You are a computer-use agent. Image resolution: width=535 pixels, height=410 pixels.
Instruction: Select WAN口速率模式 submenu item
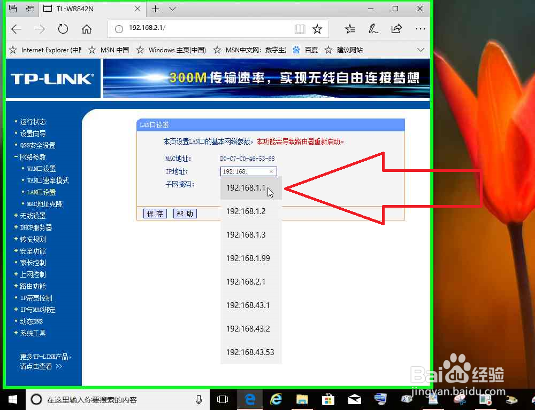pyautogui.click(x=48, y=180)
